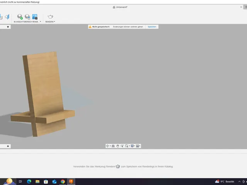Click the Speichern link in notification
Viewport: 247px width, 185px height.
coord(152,27)
